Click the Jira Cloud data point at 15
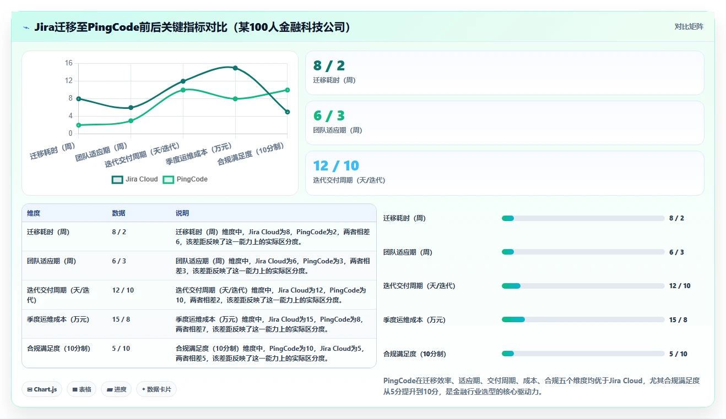726x419 pixels. [x=235, y=68]
